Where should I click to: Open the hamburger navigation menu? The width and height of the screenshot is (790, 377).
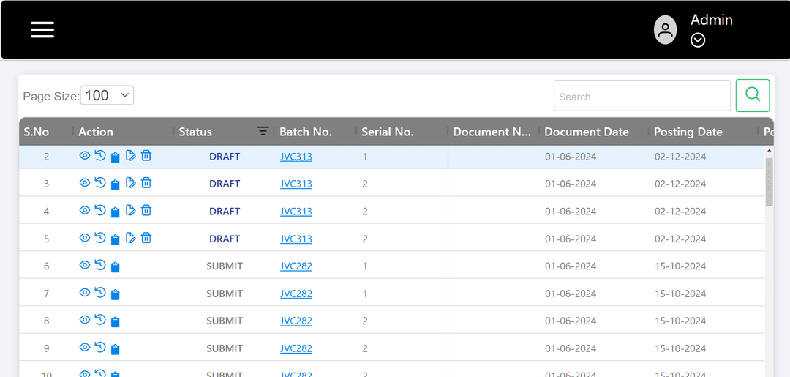(42, 29)
